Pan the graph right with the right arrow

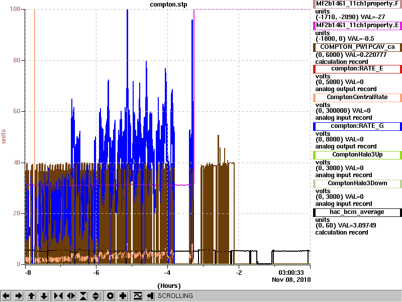(19, 296)
